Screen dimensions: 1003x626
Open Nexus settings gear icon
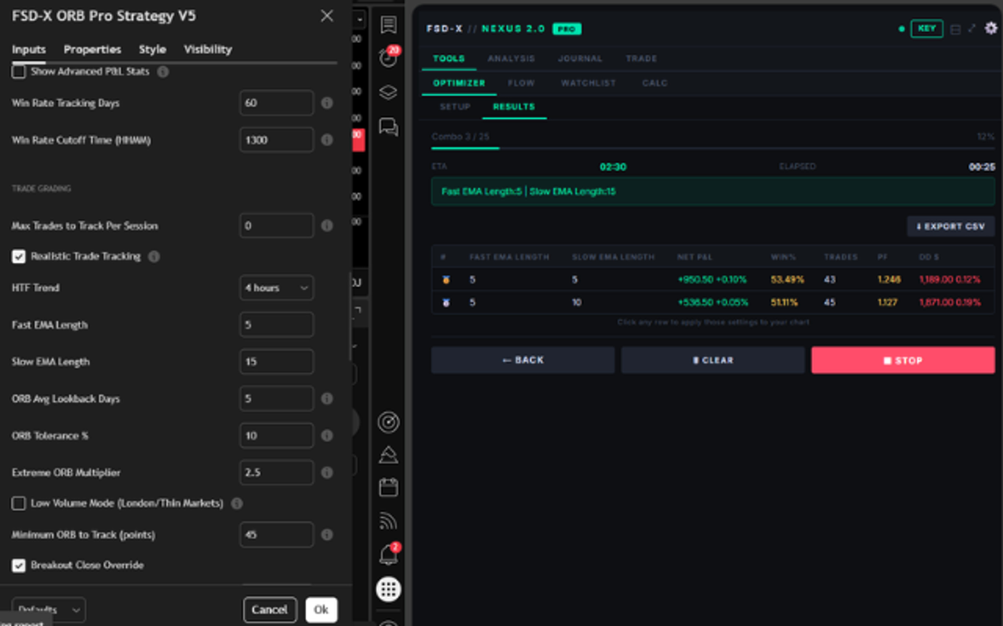pos(991,28)
